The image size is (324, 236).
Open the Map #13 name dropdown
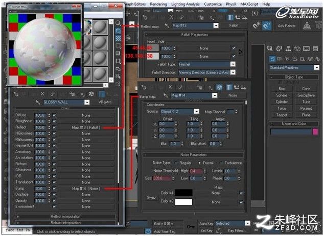tap(216, 25)
